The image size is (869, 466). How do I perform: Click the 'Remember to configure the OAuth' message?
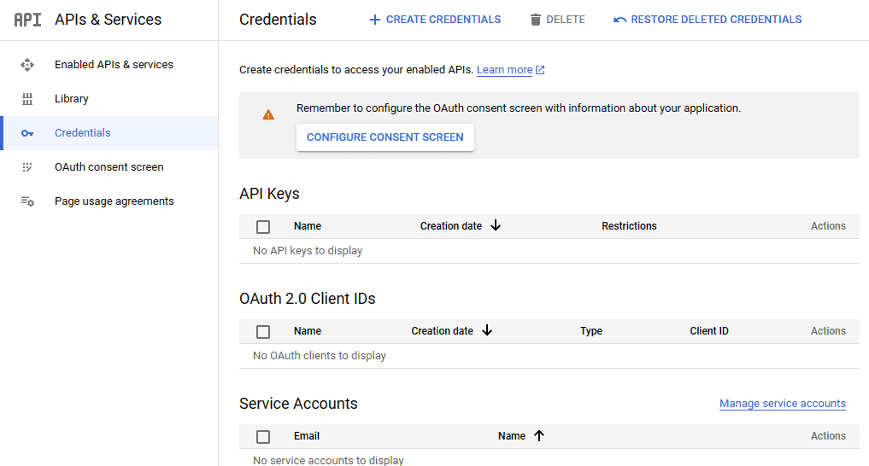518,108
